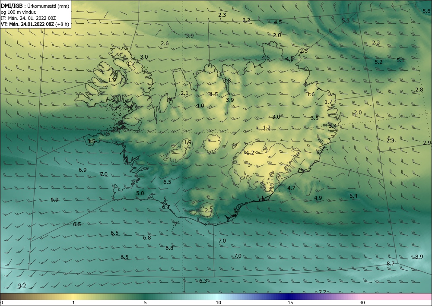Viewport: 432px width, 306px height.
Task: Click the 'og 100 m vindur.' caption line
Action: coord(19,12)
